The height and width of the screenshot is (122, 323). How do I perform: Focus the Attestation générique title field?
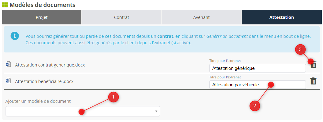(257, 68)
